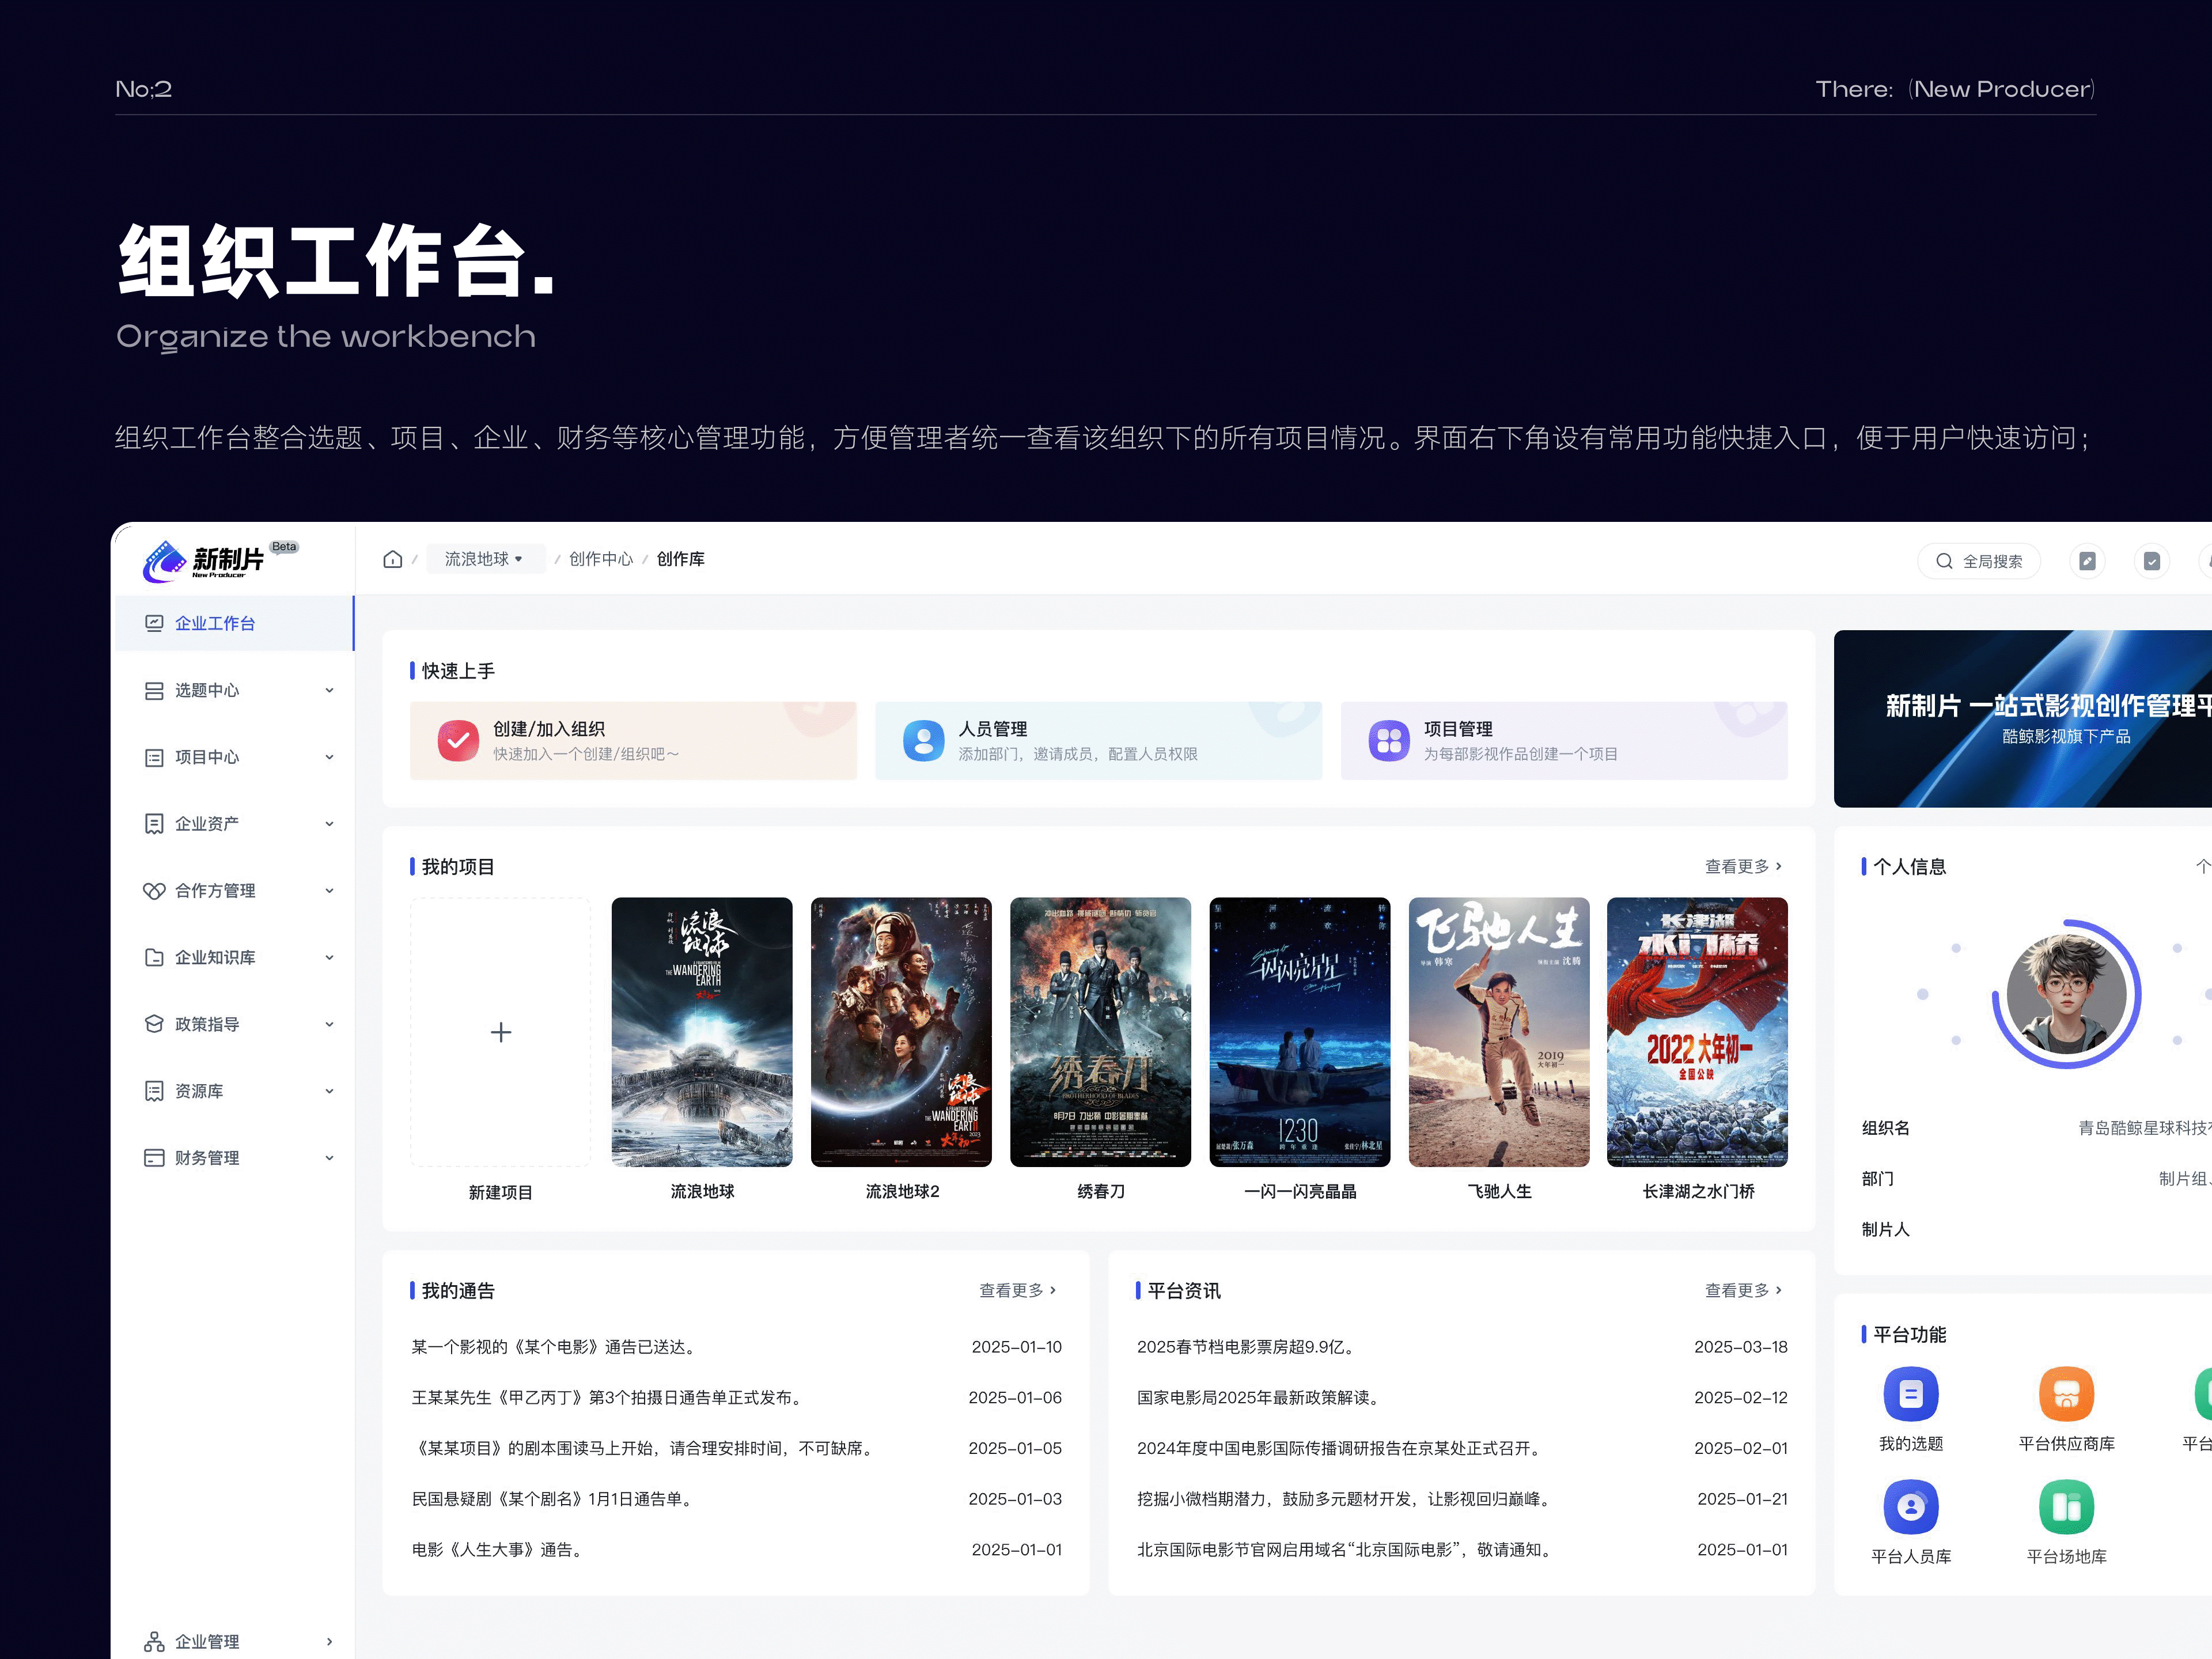
Task: Open the 流浪地球 poster thumbnail
Action: (702, 1032)
